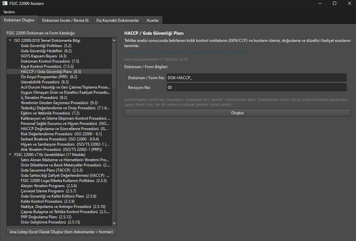Switch to Doküman İncele / Revize Et tab
This screenshot has height=241, width=356.
point(65,20)
